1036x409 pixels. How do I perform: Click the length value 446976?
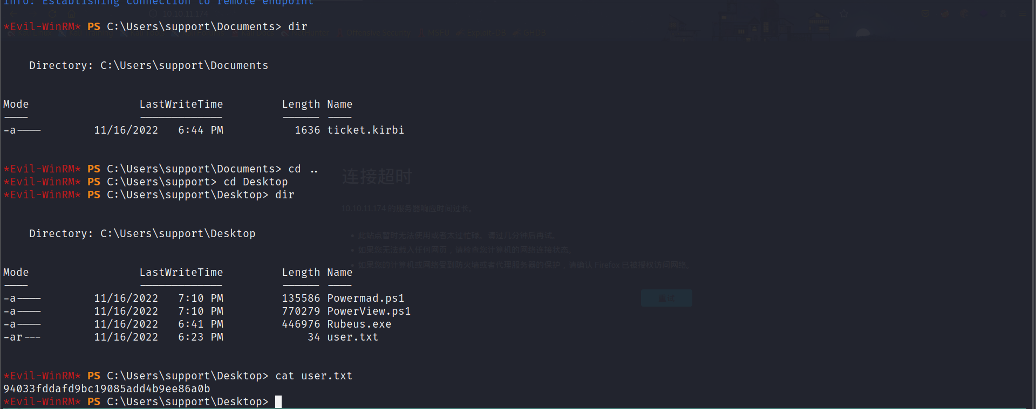(x=301, y=324)
